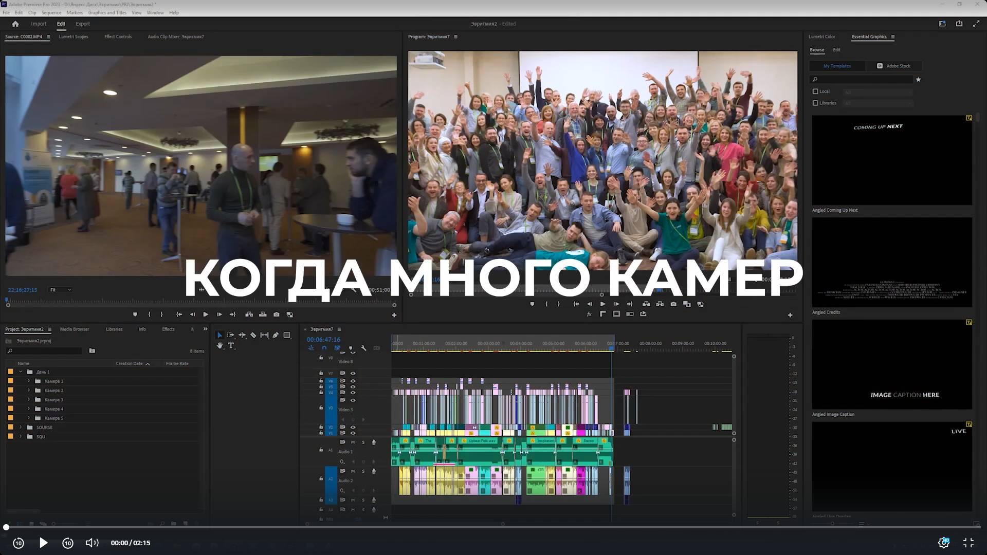Collapse the День 1 bin
This screenshot has height=555, width=987.
[21, 372]
